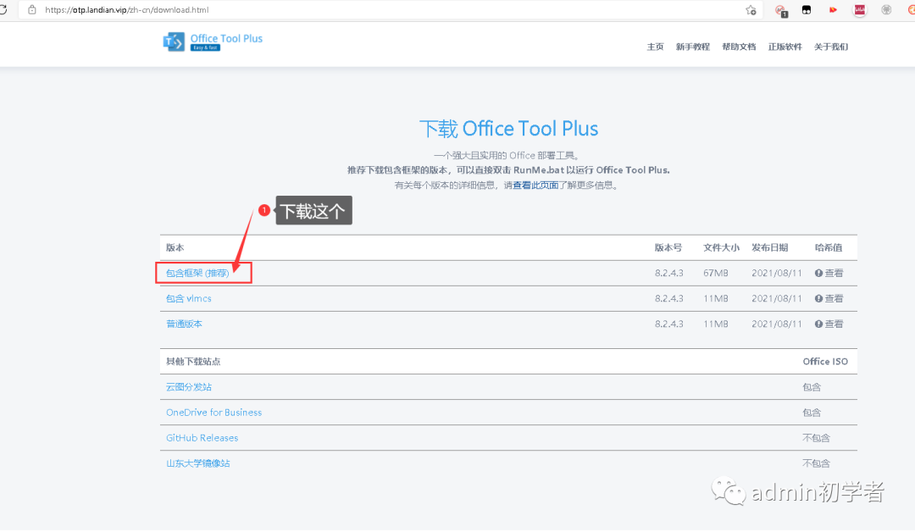Click the padlock site info icon

tap(32, 10)
